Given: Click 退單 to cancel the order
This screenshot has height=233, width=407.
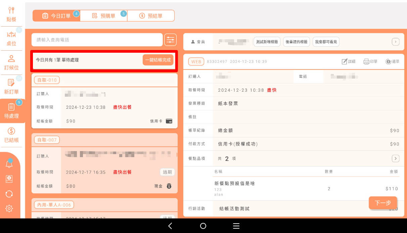Looking at the screenshot, I should click(x=392, y=61).
